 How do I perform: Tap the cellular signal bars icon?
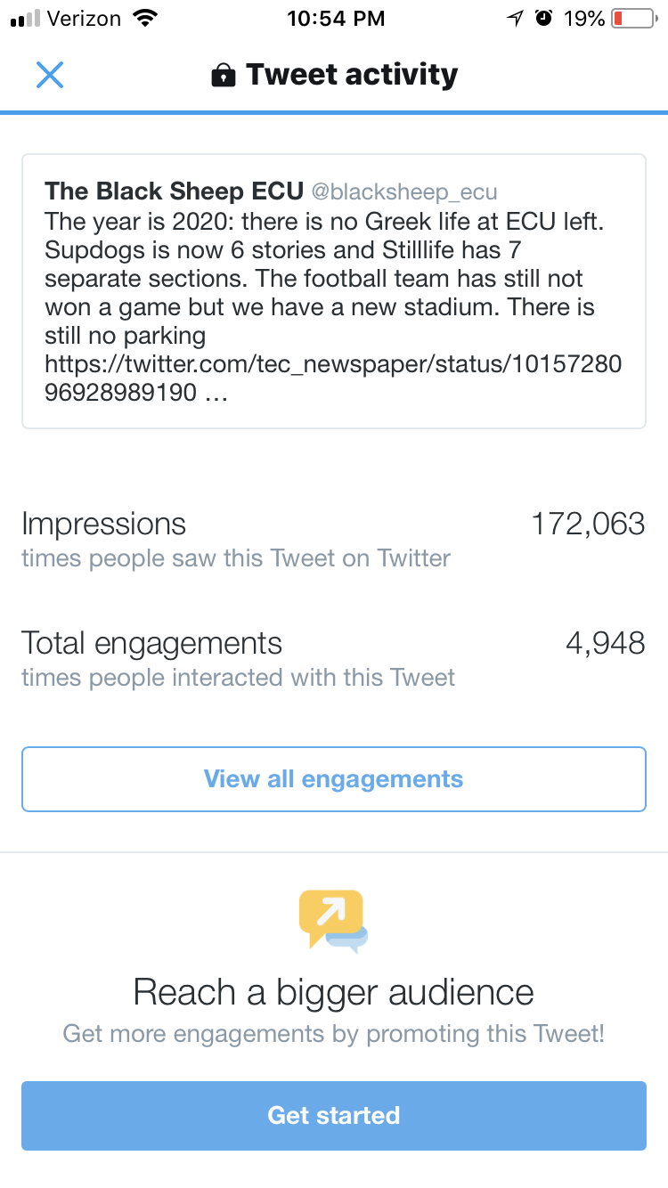(27, 19)
